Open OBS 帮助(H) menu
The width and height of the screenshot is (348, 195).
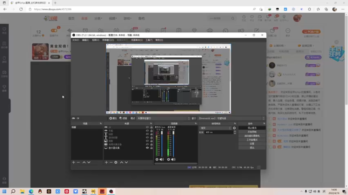pyautogui.click(x=159, y=40)
